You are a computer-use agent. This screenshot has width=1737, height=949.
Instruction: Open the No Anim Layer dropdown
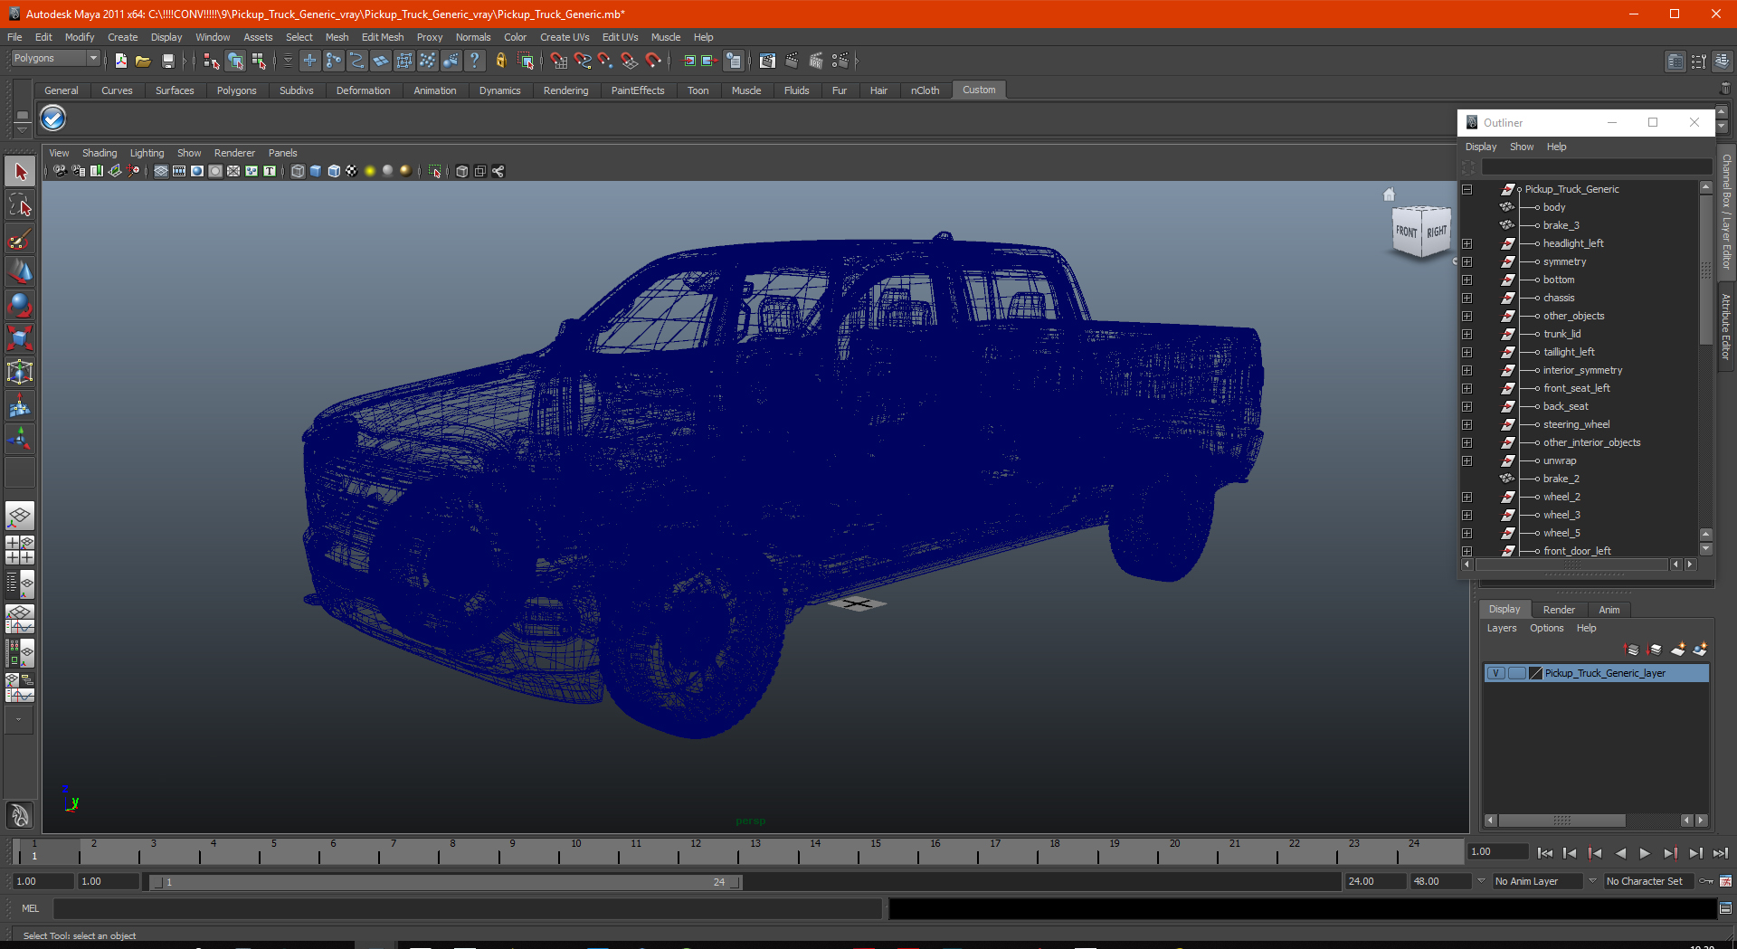coord(1538,881)
